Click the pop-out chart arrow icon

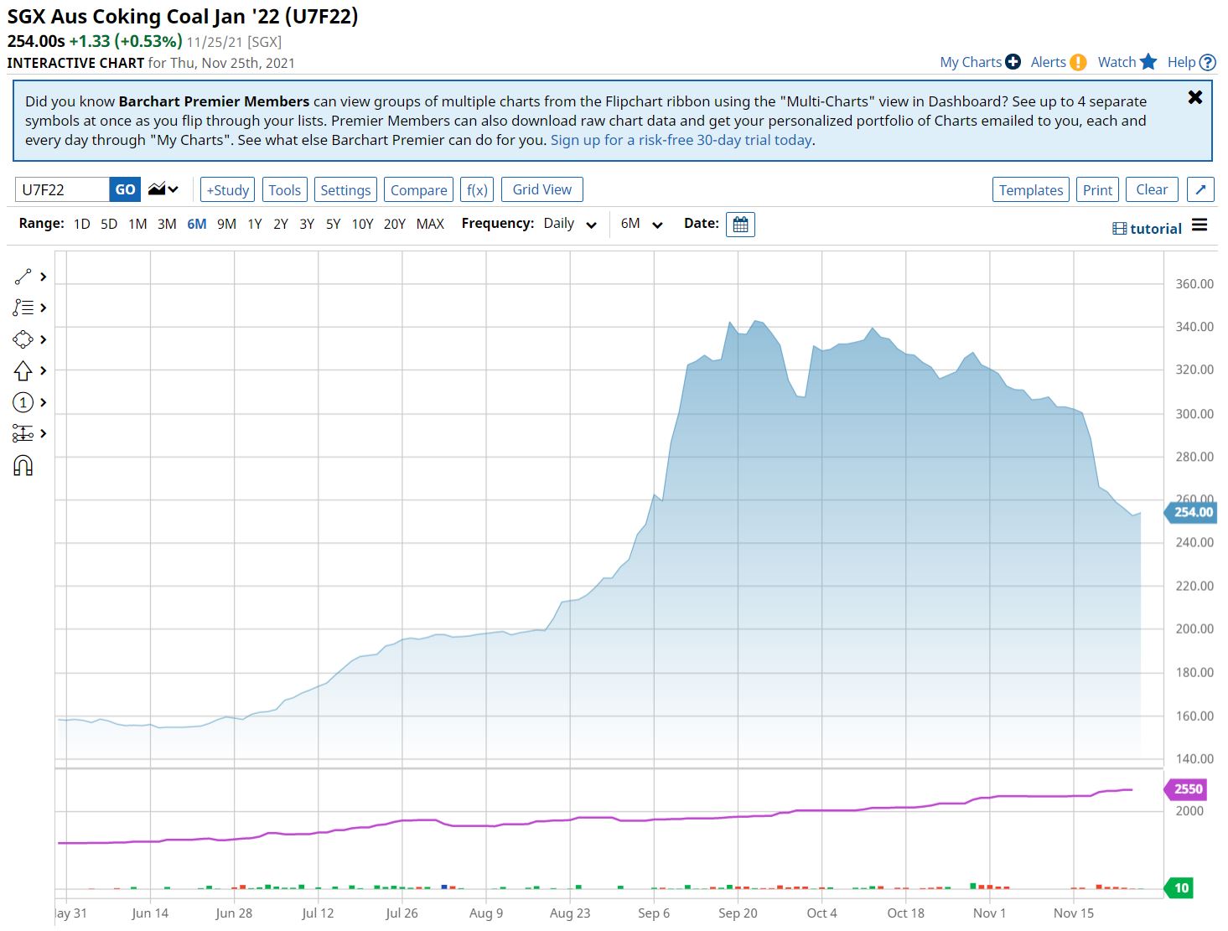tap(1200, 190)
